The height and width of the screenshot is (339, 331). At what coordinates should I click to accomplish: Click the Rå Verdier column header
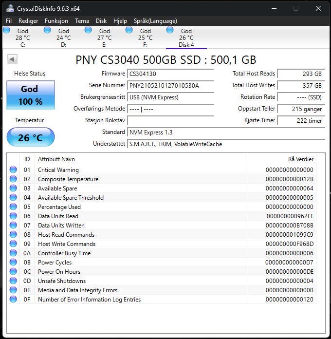point(300,159)
